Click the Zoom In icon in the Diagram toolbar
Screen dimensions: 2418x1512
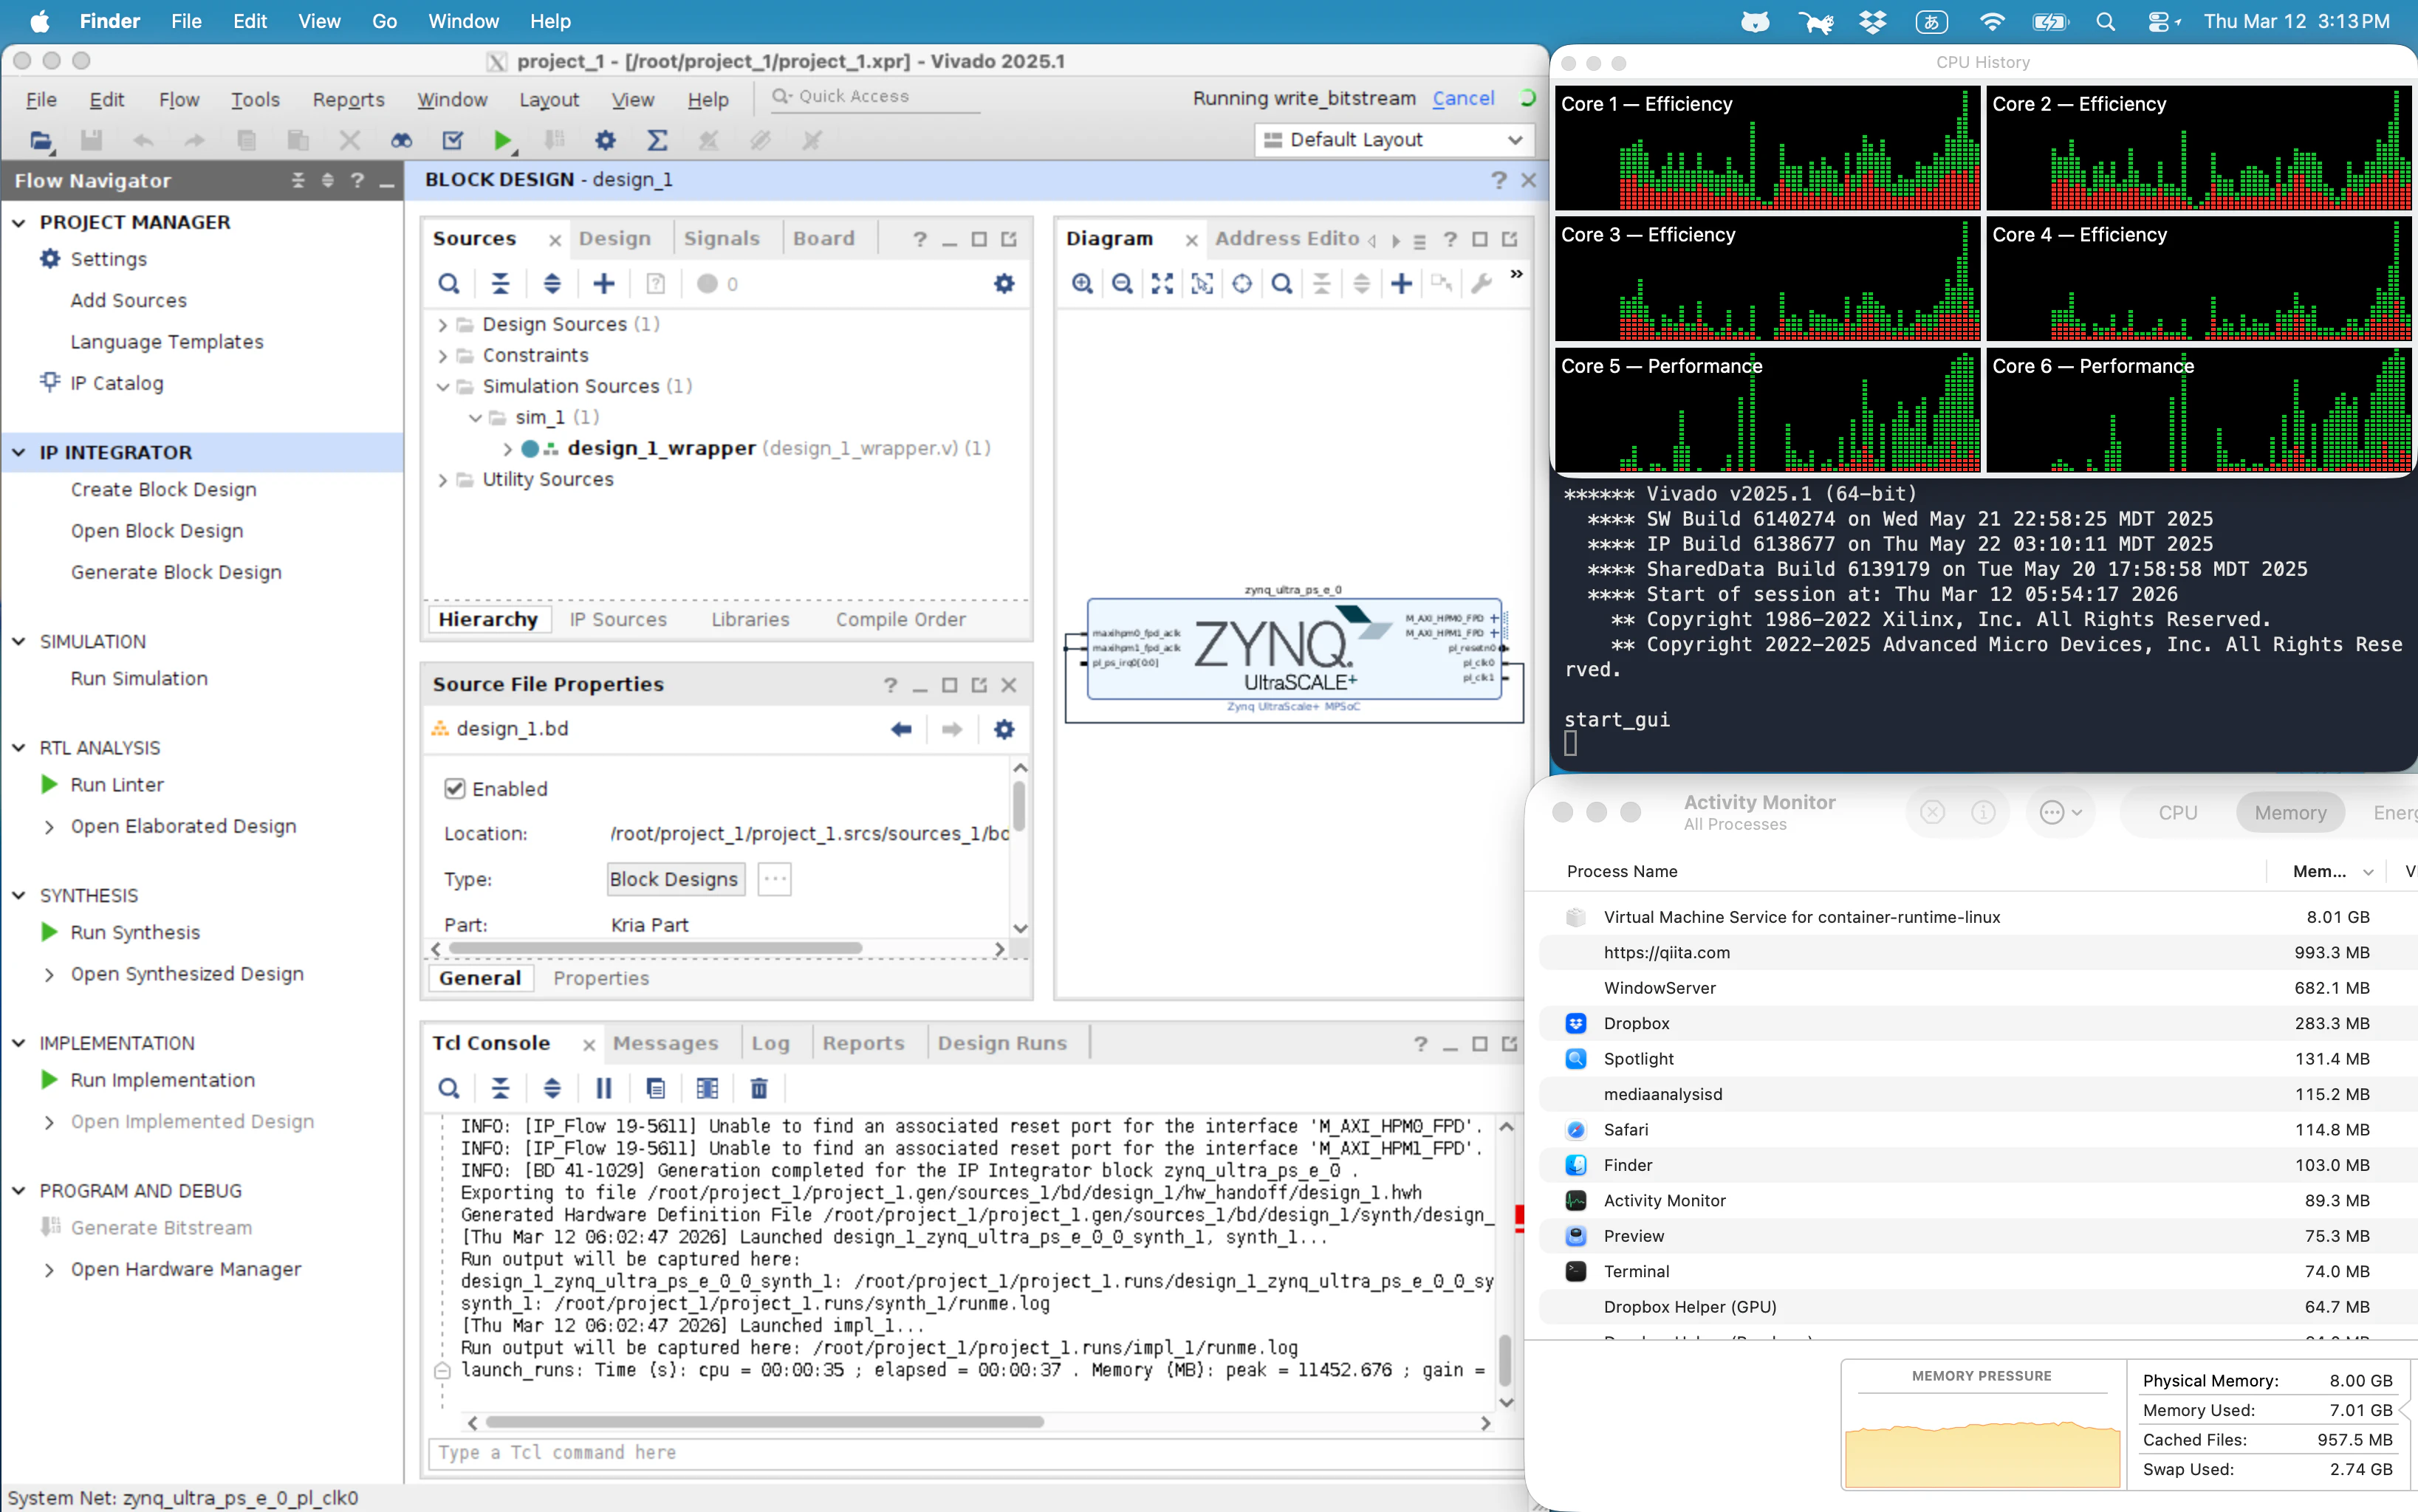[x=1083, y=283]
